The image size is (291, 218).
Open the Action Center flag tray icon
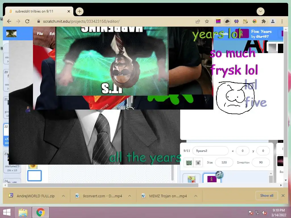[x=251, y=213]
